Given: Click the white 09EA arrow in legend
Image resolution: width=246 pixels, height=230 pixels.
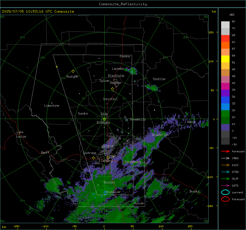Looking at the screenshot, I should click(x=225, y=158).
